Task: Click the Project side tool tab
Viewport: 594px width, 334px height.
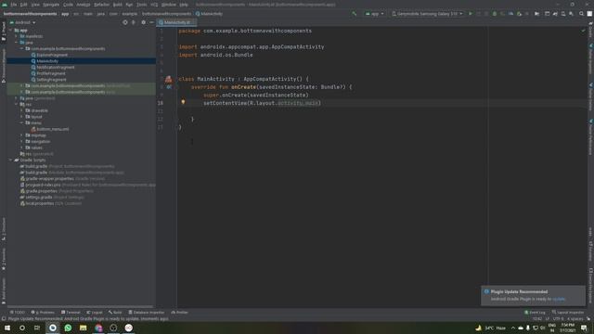Action: pyautogui.click(x=4, y=31)
